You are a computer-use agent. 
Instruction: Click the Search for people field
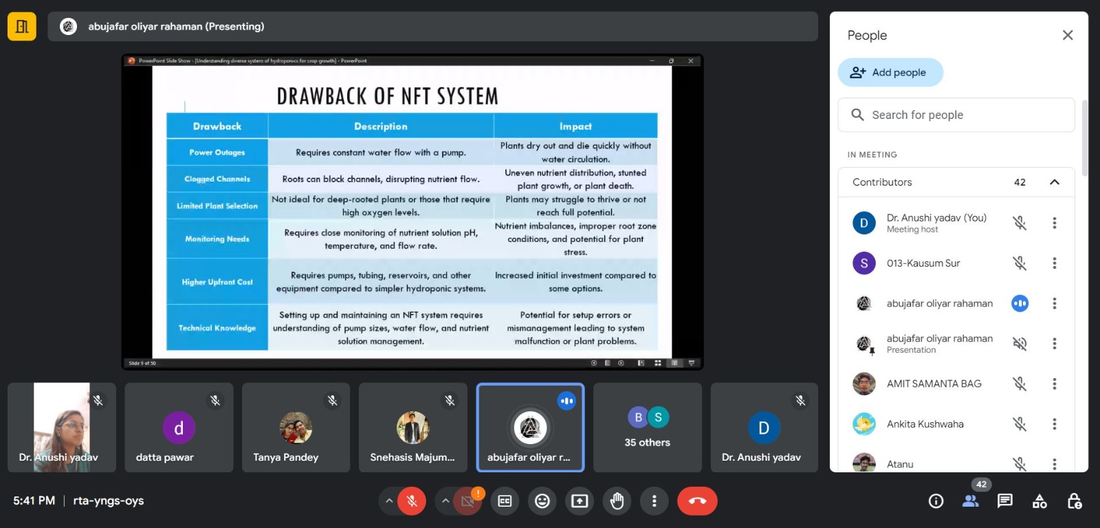coord(956,115)
